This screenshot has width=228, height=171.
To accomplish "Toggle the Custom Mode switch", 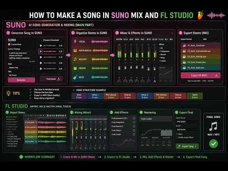I will coord(9,44).
